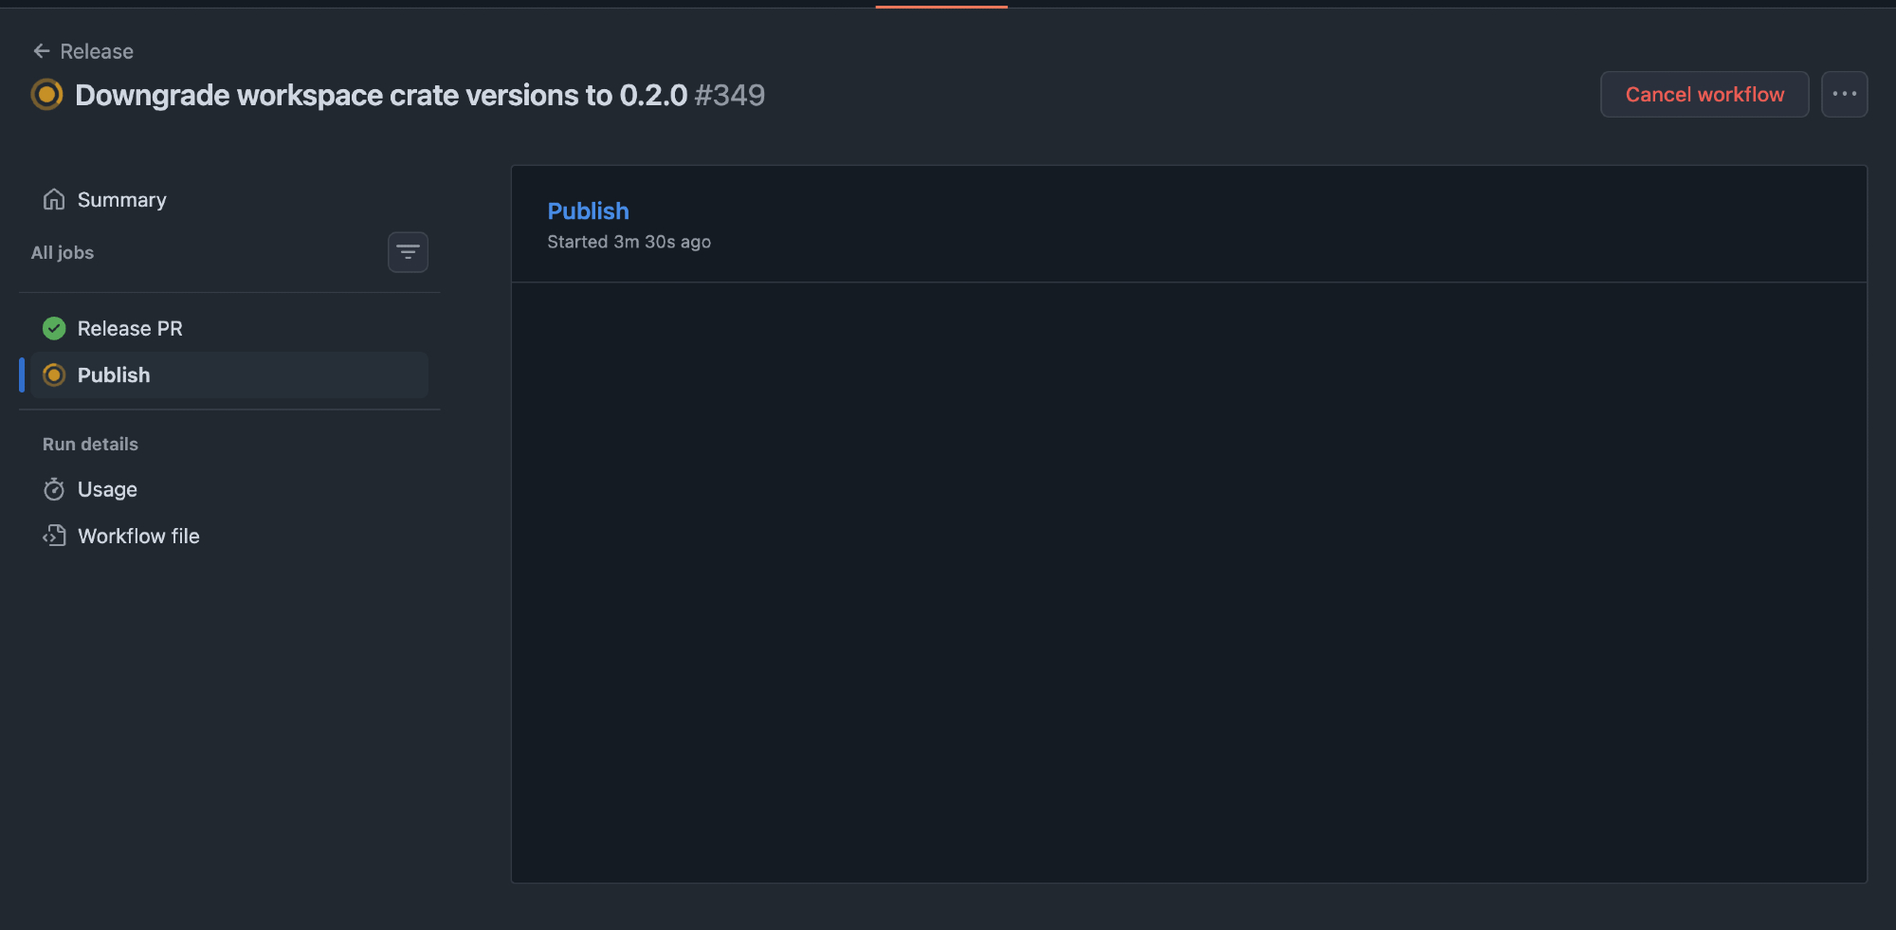Go to the Summary page
The height and width of the screenshot is (930, 1896).
(121, 200)
